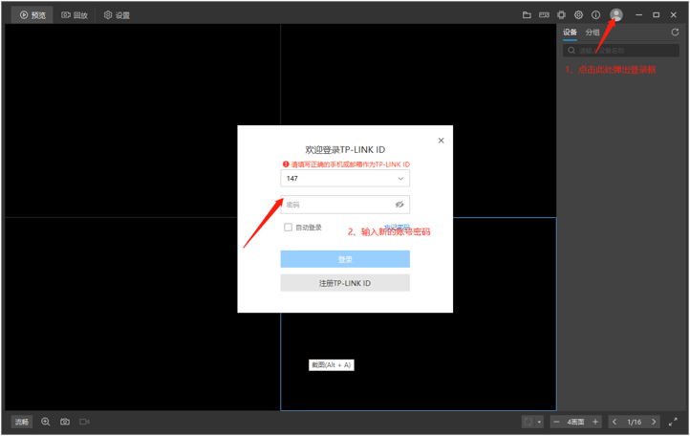Click the user account avatar icon
Screen dimensions: 690x436
click(x=616, y=14)
